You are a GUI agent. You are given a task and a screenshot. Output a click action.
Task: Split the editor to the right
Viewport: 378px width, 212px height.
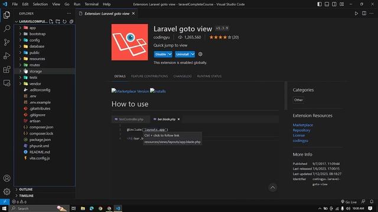[364, 14]
